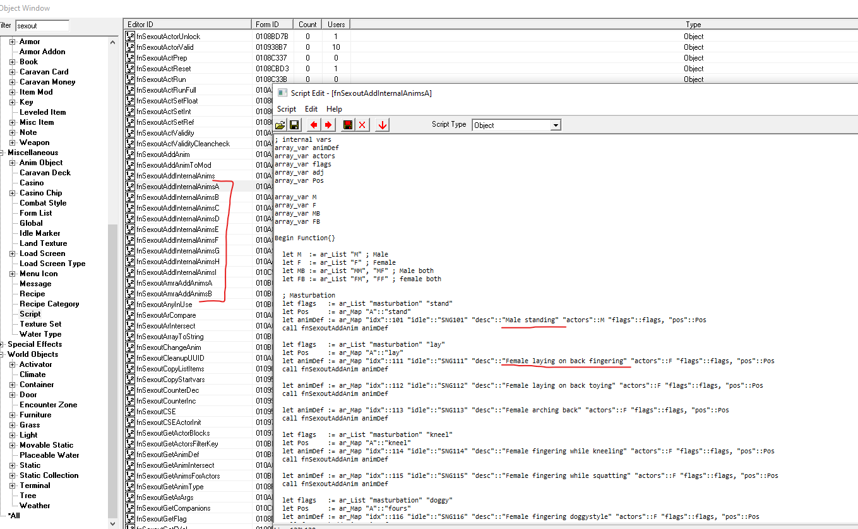858x529 pixels.
Task: Select the Global tree item
Action: pos(32,223)
